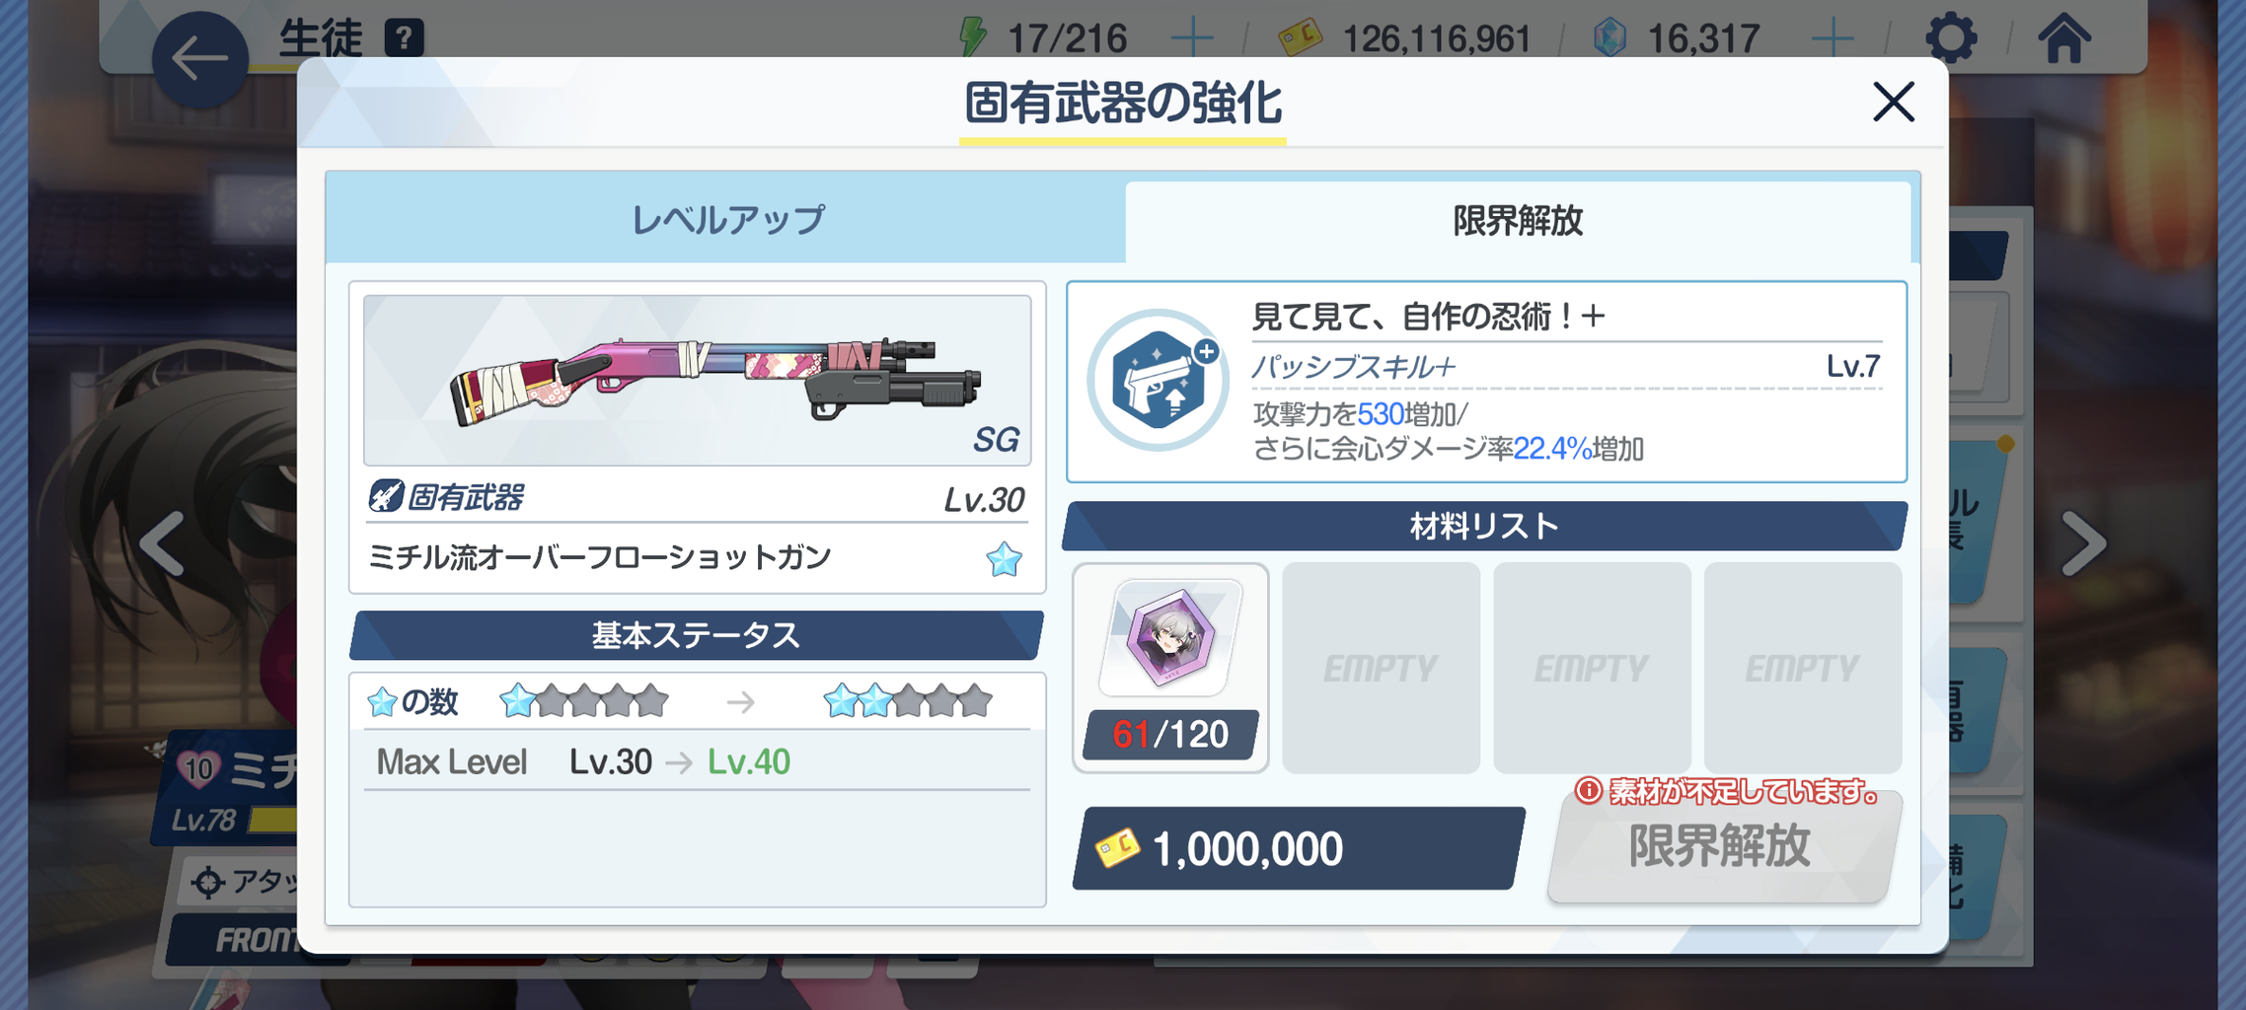Open the settings gear icon
Screen dimensions: 2246x1010
[1951, 38]
